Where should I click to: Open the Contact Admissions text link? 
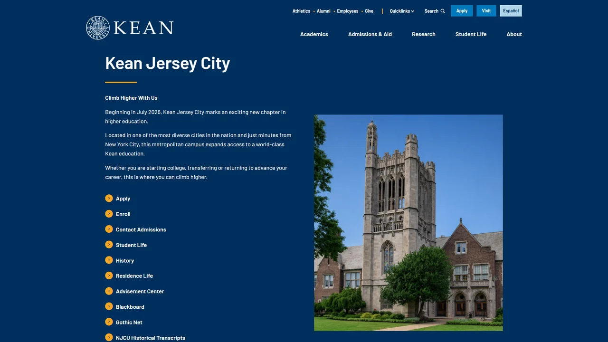[141, 229]
